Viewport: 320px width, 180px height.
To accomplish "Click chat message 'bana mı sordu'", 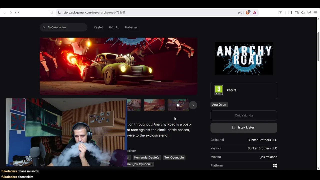I will (x=29, y=171).
